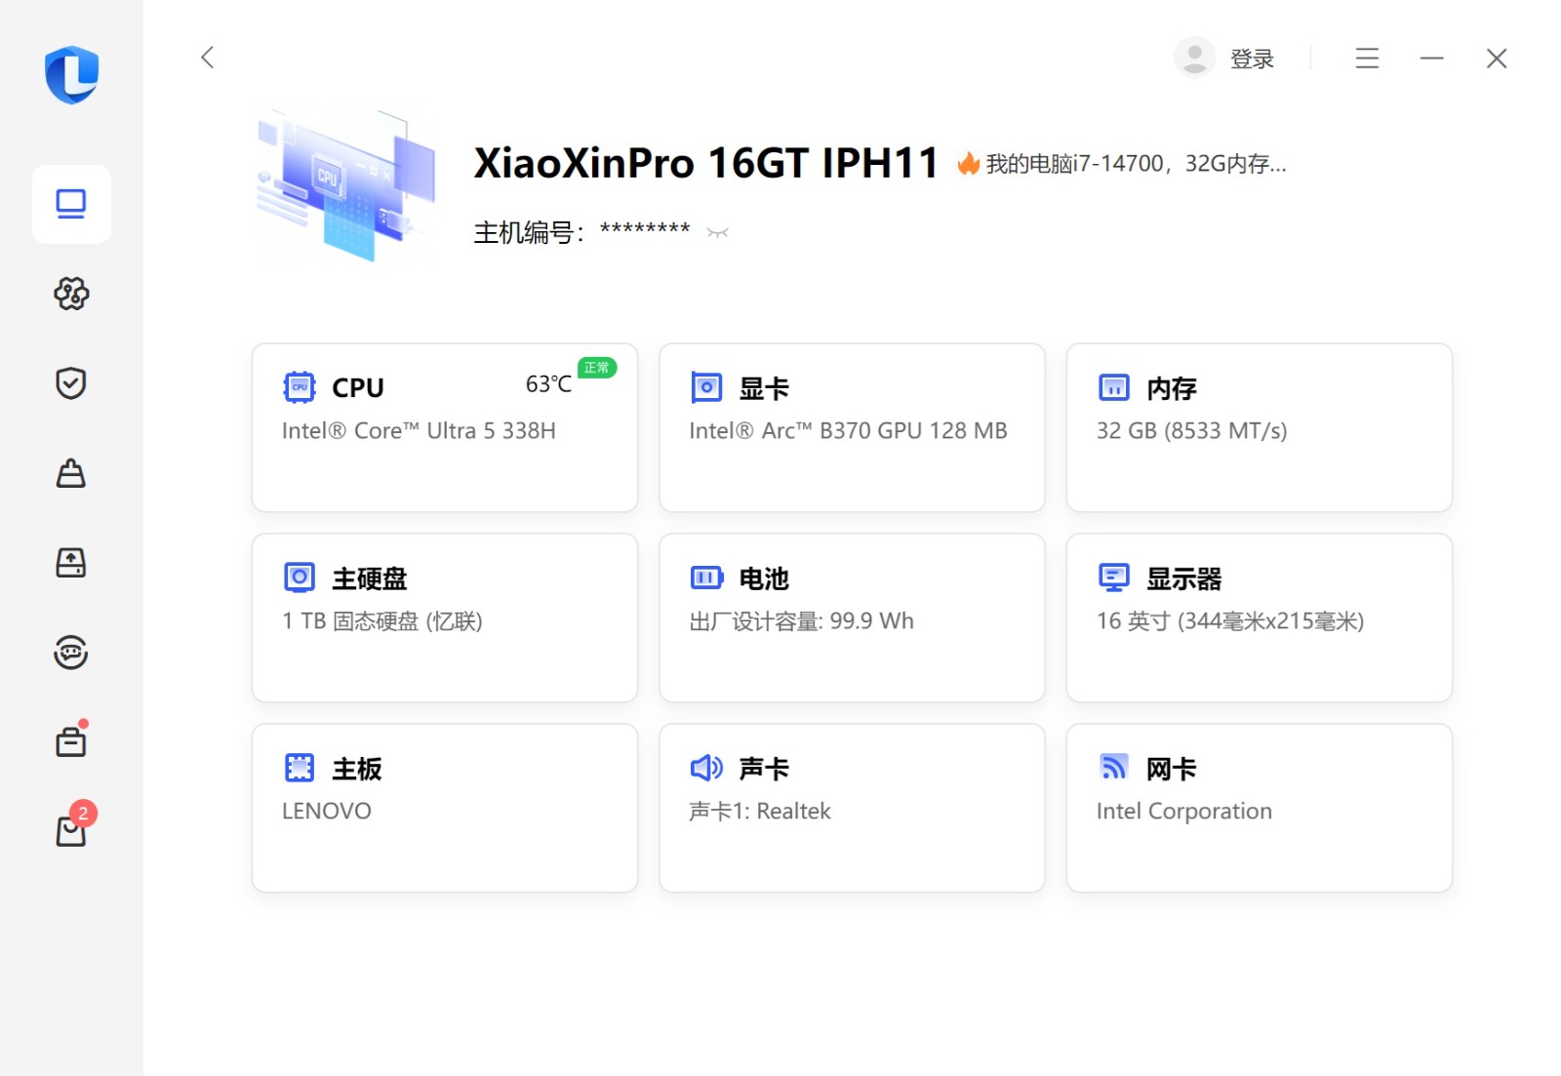This screenshot has height=1076, width=1561.
Task: Open the 显示器 16-inch display card
Action: click(x=1259, y=618)
